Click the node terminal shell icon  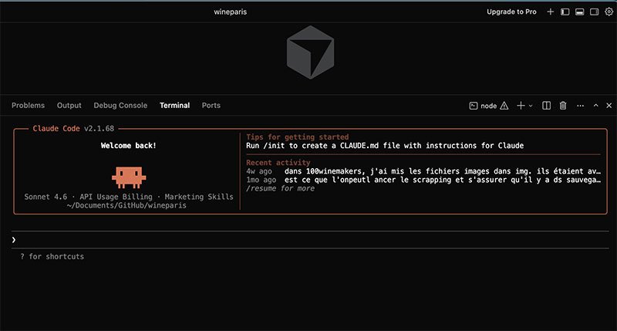[x=474, y=106]
